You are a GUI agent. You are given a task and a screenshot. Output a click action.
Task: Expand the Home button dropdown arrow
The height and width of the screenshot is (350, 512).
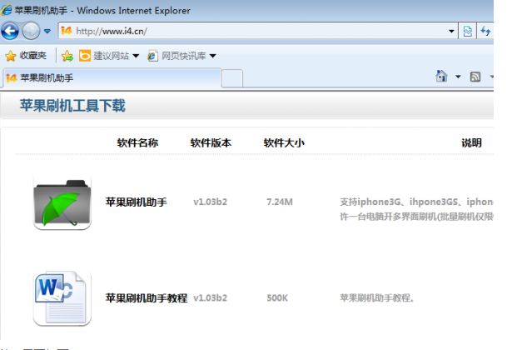458,77
